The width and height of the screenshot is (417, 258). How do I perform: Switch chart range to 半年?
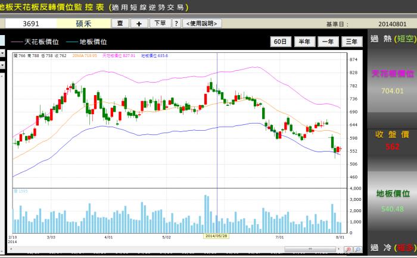coord(304,42)
